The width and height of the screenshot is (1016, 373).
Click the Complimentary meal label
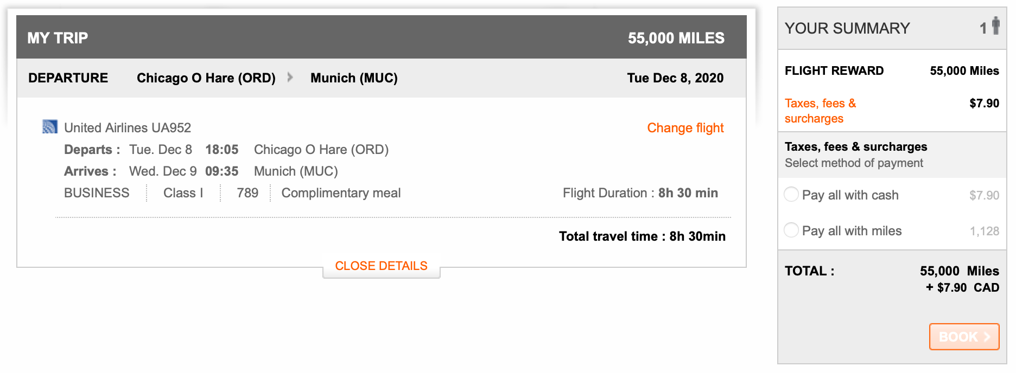tap(341, 192)
